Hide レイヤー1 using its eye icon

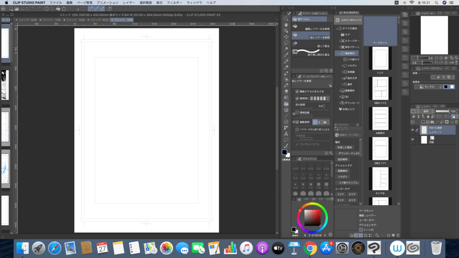413,130
